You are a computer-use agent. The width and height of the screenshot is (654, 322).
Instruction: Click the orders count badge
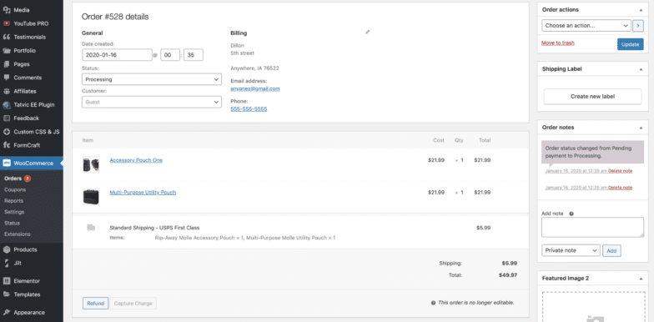(28, 179)
